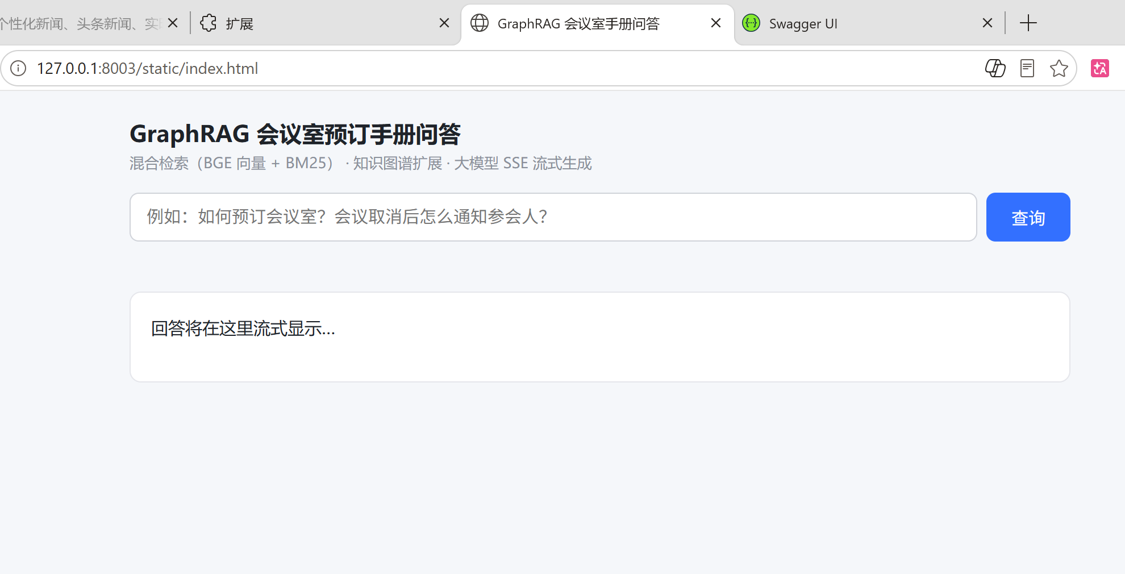Focus the question input field
Viewport: 1125px width, 574px height.
[553, 217]
